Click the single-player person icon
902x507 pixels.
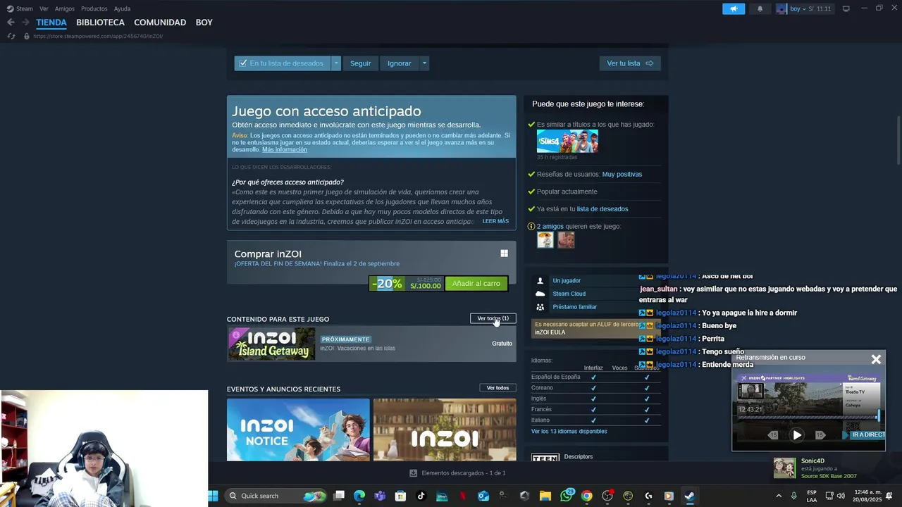pyautogui.click(x=540, y=280)
